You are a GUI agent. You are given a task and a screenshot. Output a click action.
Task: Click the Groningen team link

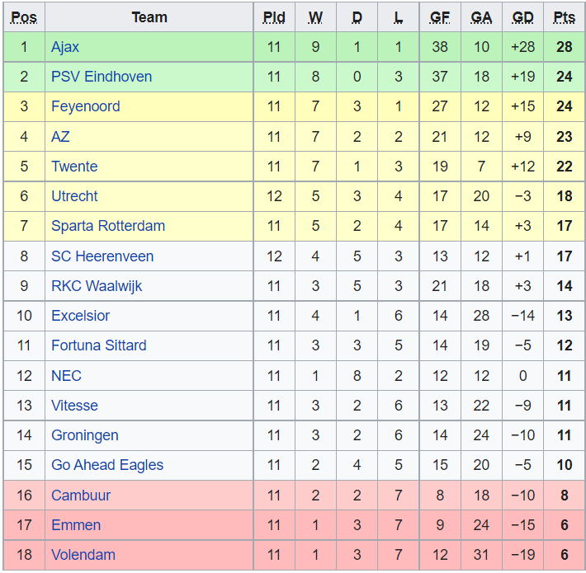click(x=84, y=435)
